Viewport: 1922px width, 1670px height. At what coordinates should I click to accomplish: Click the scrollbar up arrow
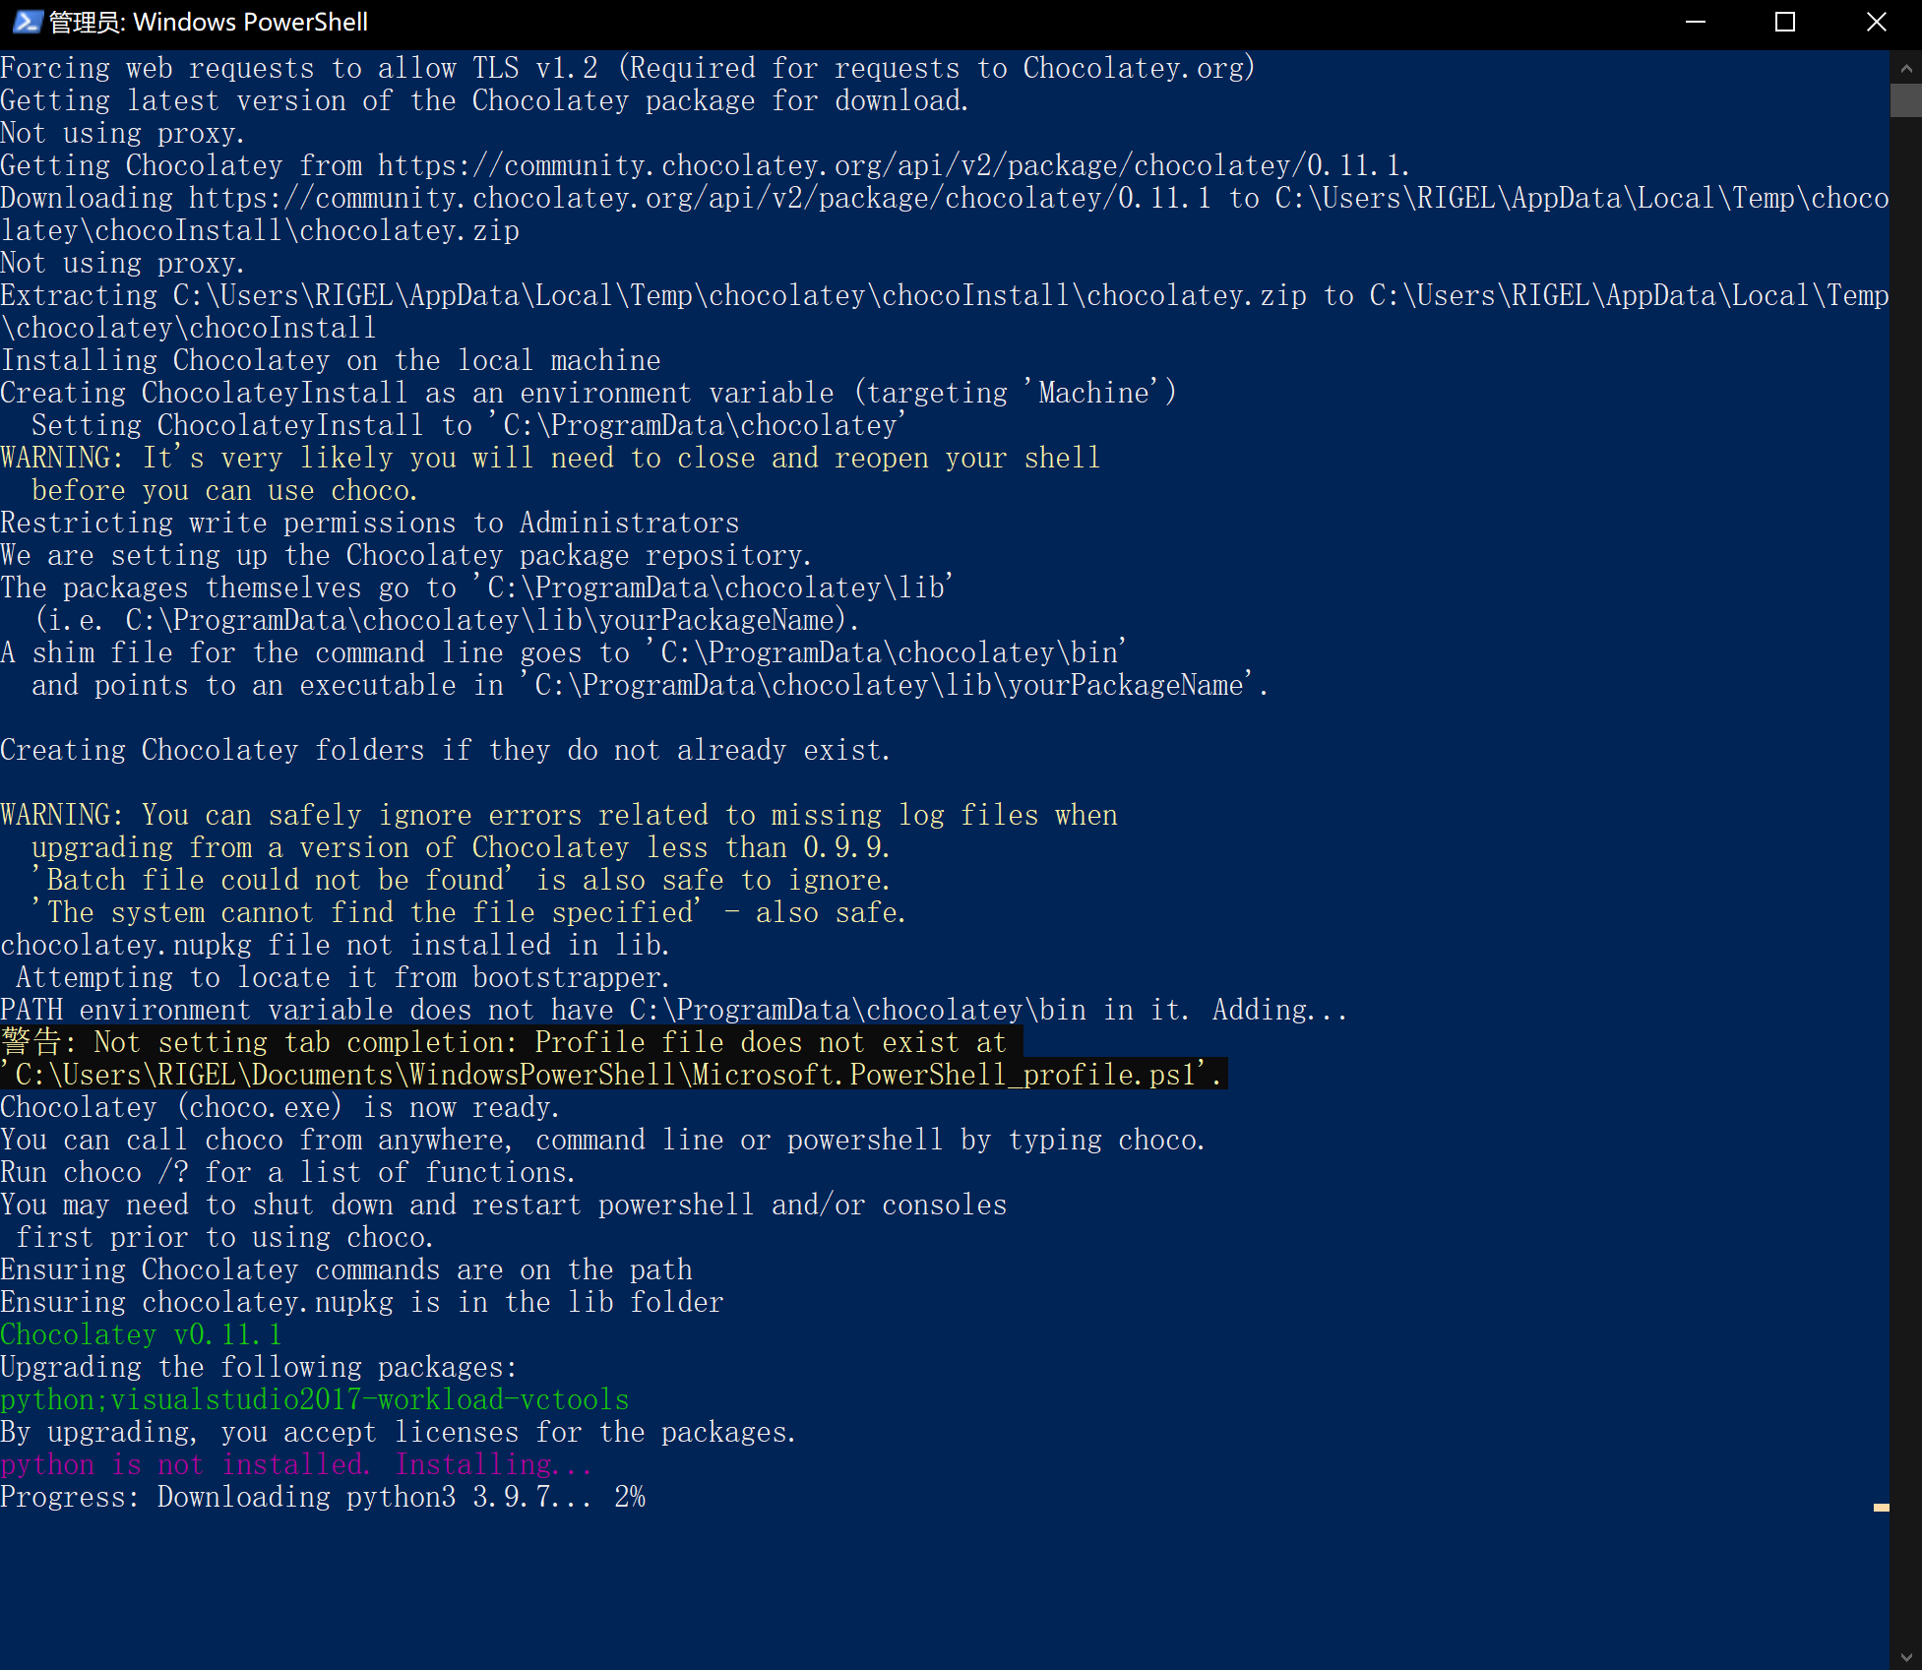(1906, 68)
